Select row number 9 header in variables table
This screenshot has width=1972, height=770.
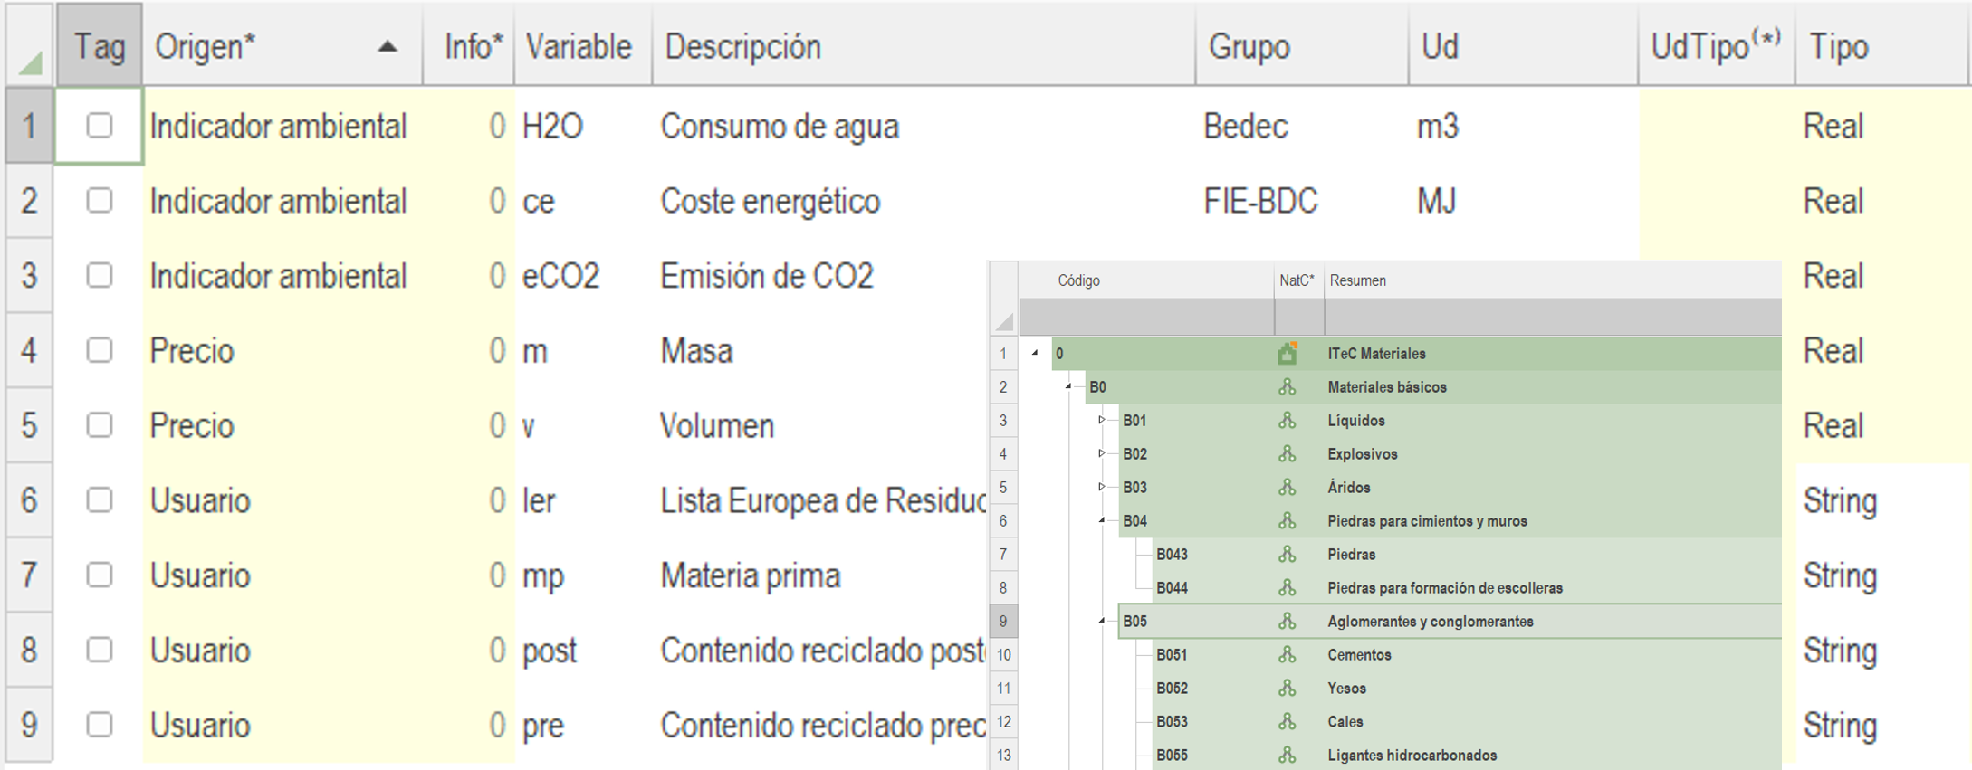click(x=29, y=725)
